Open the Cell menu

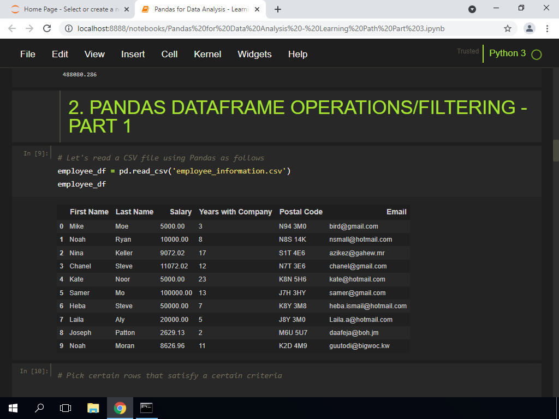click(x=169, y=54)
